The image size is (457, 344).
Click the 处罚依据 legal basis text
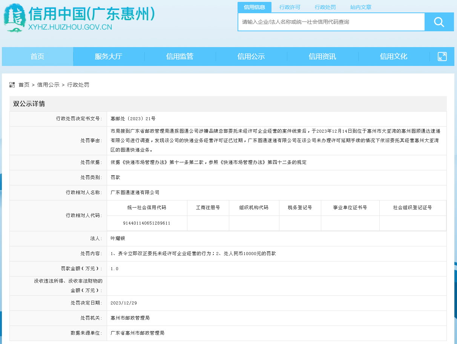click(x=209, y=162)
